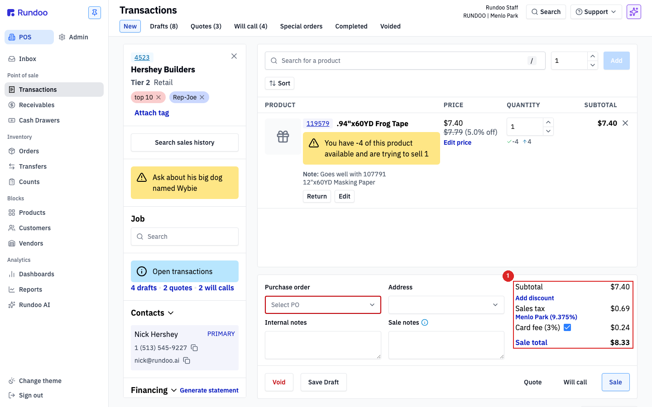
Task: Click the Frog Tape product thumbnail
Action: click(283, 137)
